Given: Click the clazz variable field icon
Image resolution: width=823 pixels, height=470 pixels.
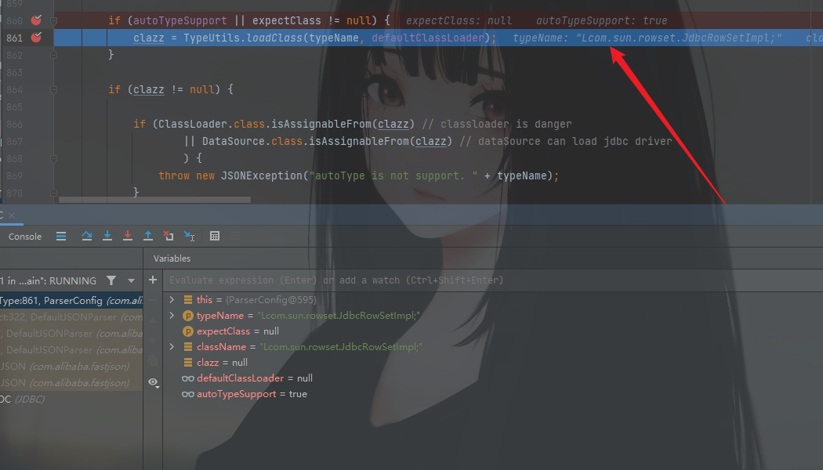Looking at the screenshot, I should pos(188,363).
